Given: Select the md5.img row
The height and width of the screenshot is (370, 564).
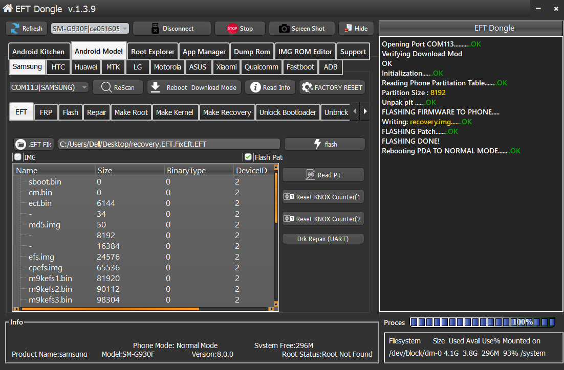Looking at the screenshot, I should click(144, 224).
